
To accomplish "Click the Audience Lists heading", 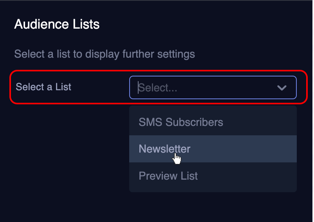I will tap(57, 24).
